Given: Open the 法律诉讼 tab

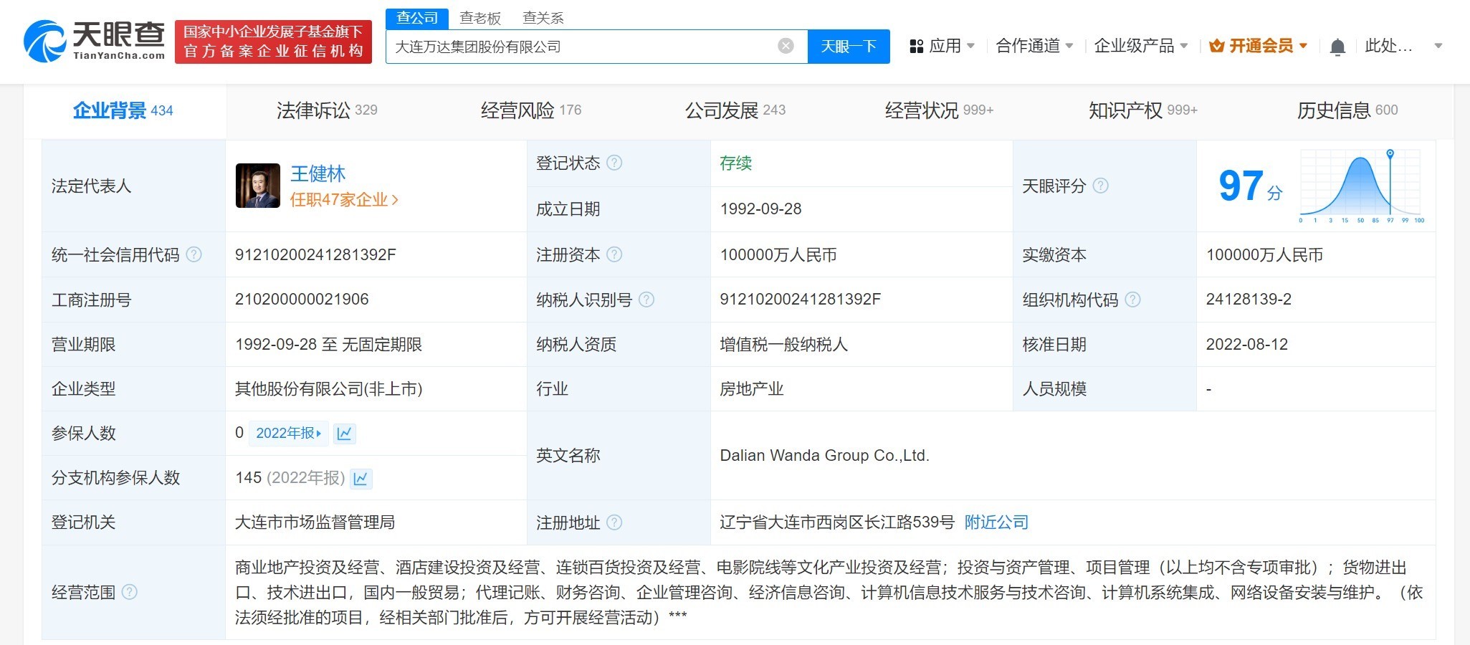Looking at the screenshot, I should tap(327, 110).
